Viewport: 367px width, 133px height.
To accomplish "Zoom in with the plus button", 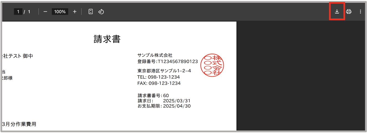I will tap(75, 12).
